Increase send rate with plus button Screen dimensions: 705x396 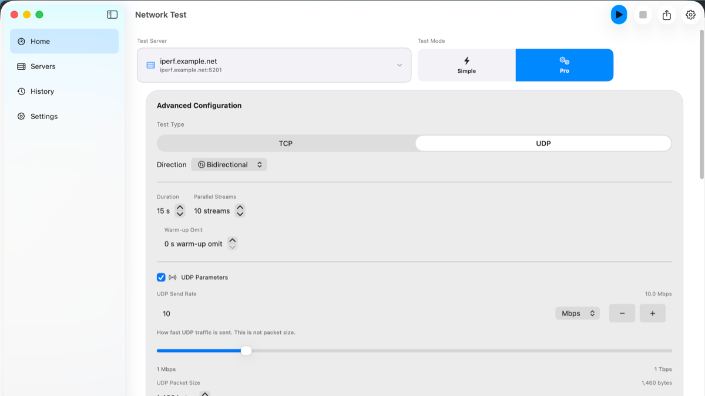pyautogui.click(x=653, y=313)
